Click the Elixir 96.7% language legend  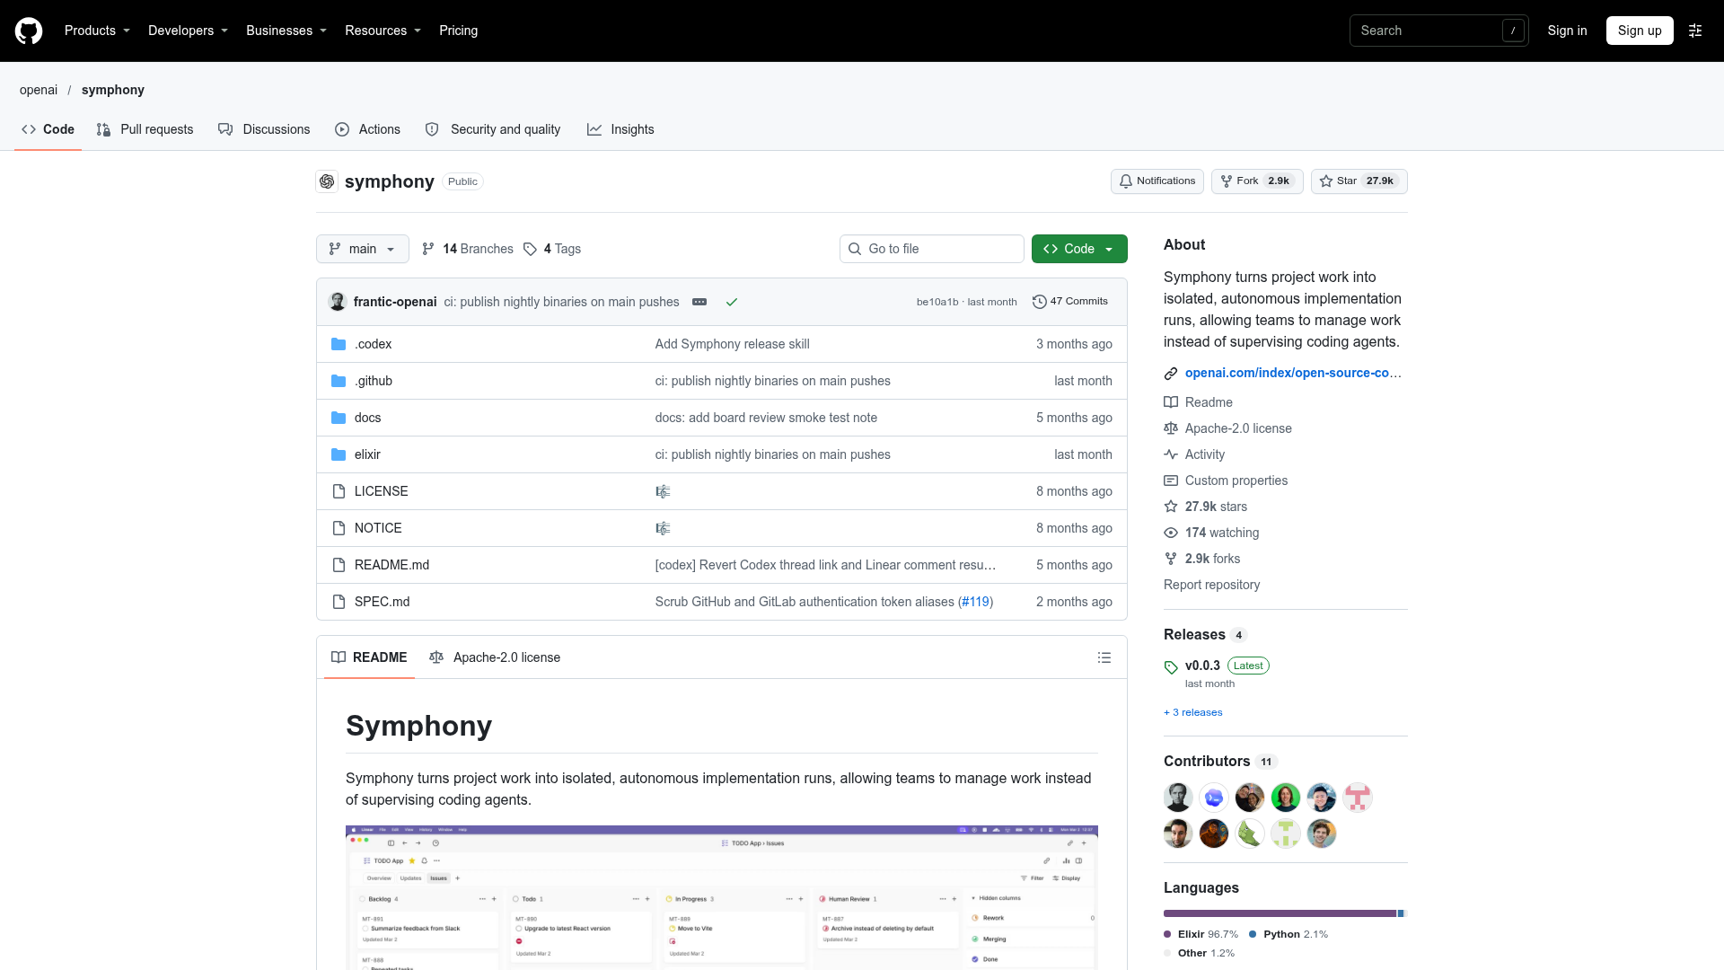click(1201, 934)
